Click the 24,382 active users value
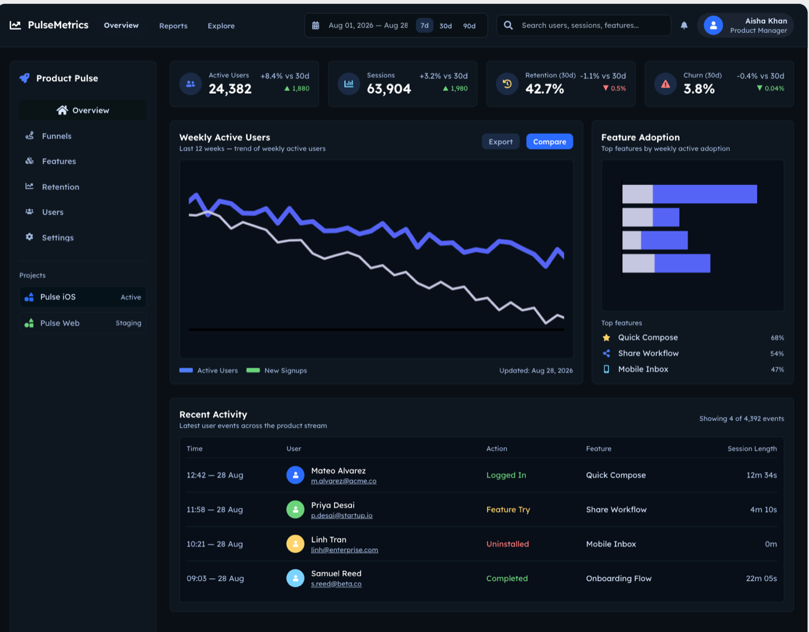Viewport: 809px width, 632px height. (x=230, y=89)
